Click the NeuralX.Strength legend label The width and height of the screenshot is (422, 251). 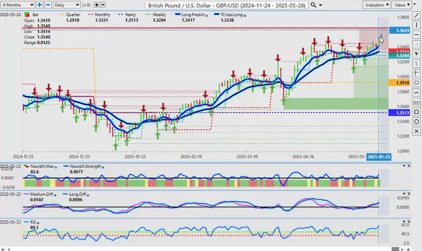click(x=85, y=166)
